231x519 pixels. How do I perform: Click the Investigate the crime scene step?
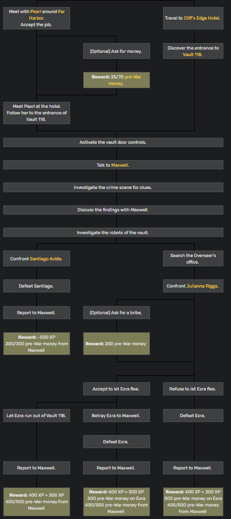tap(113, 187)
